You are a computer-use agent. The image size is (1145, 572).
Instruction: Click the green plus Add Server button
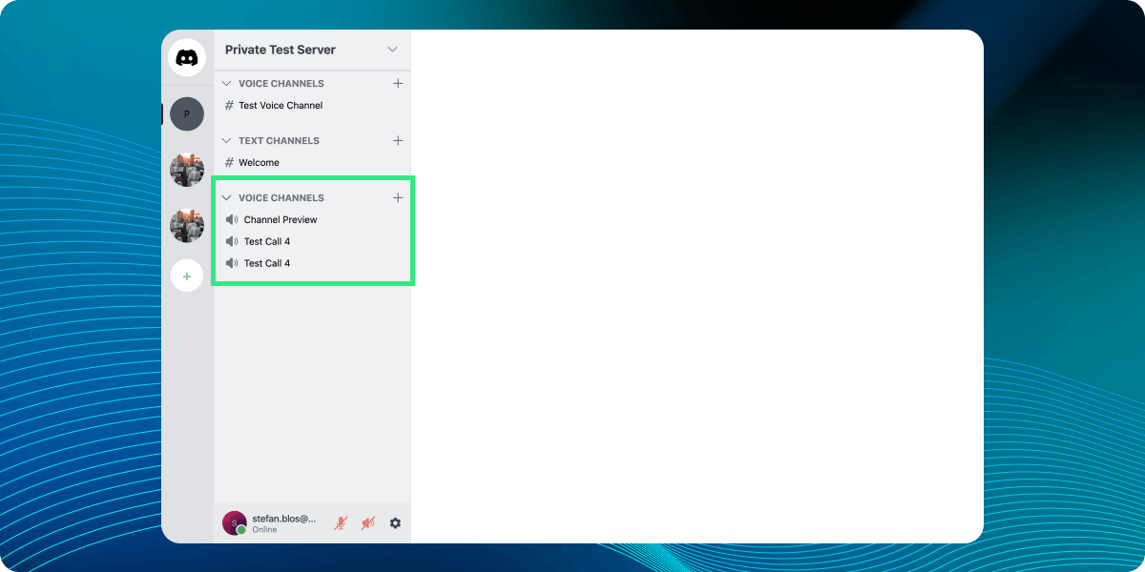[x=187, y=276]
